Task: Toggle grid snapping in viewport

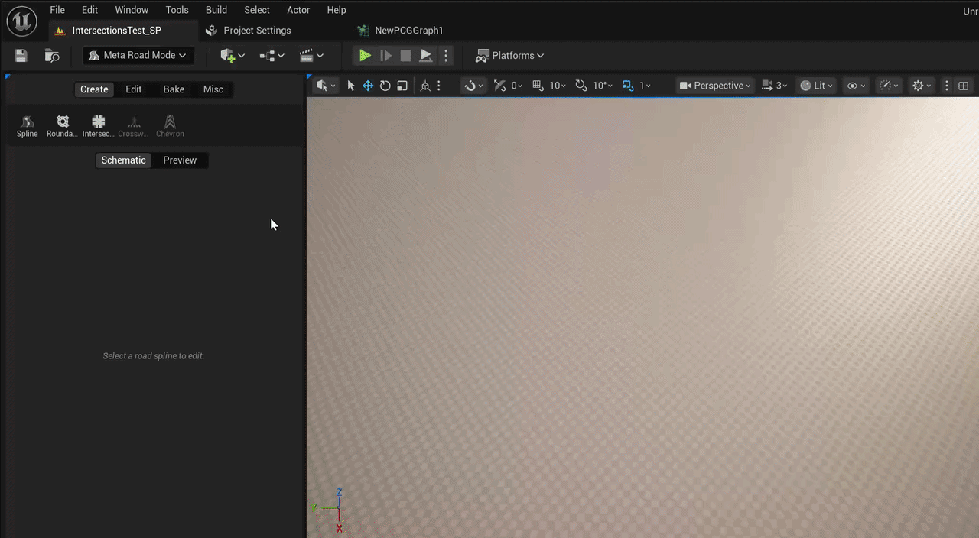Action: pos(538,86)
